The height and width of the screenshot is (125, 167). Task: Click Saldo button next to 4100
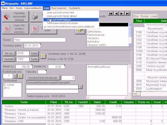click(34, 53)
